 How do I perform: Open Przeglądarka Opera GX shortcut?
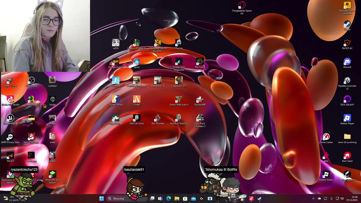242,8
